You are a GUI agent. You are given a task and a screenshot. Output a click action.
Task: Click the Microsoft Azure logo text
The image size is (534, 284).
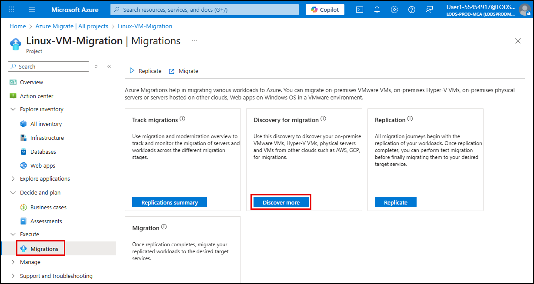(75, 10)
